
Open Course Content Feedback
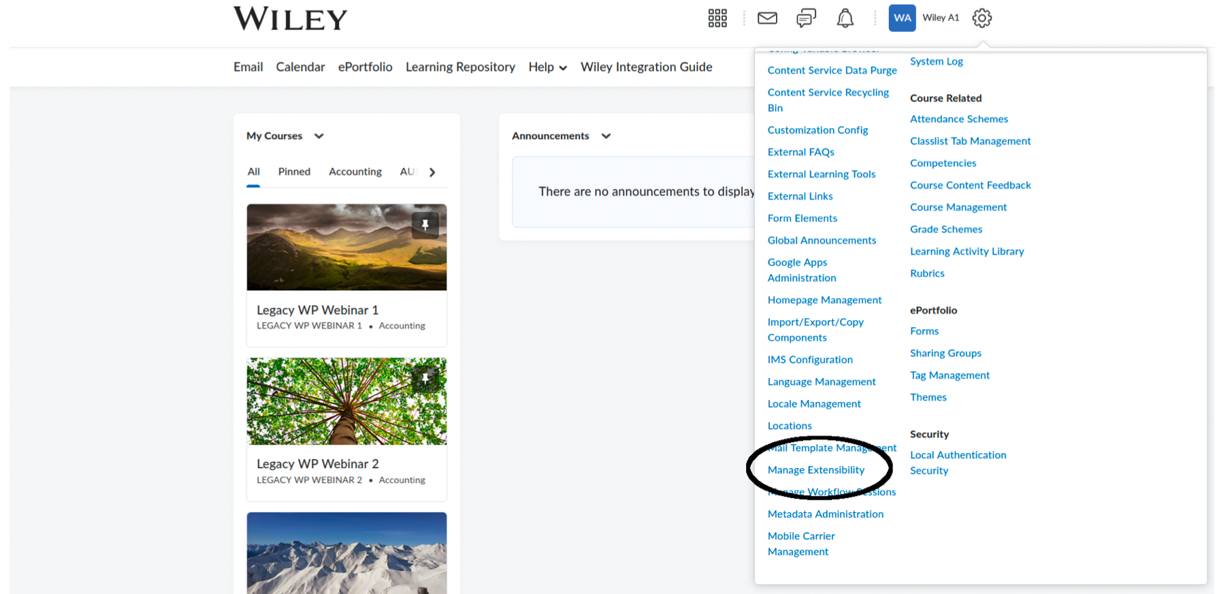pos(971,185)
